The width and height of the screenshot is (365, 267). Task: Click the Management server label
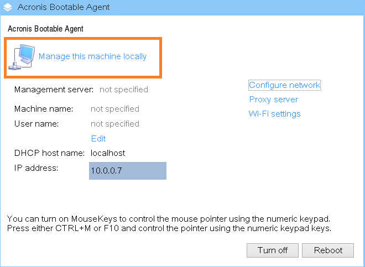pyautogui.click(x=54, y=90)
